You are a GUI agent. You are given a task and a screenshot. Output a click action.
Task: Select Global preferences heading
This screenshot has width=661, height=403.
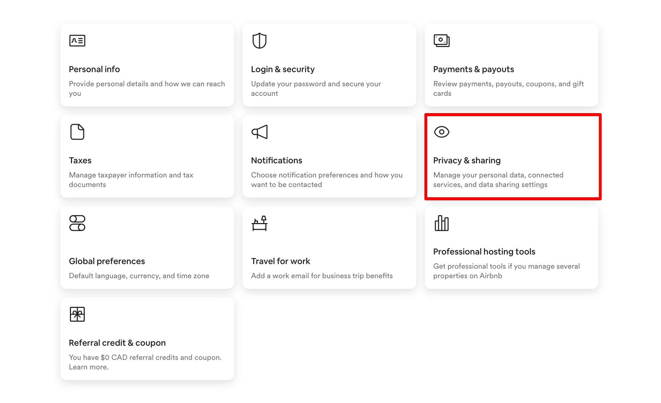pyautogui.click(x=107, y=261)
